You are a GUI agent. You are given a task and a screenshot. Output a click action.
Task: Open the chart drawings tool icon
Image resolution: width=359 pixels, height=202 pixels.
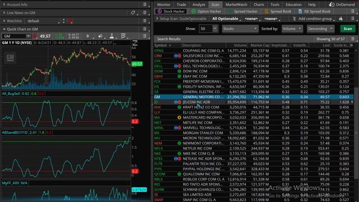123,36
